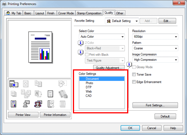This screenshot has height=135, width=187.
Task: Open the Select Color dropdown showing Auto Color
Action: (102, 37)
